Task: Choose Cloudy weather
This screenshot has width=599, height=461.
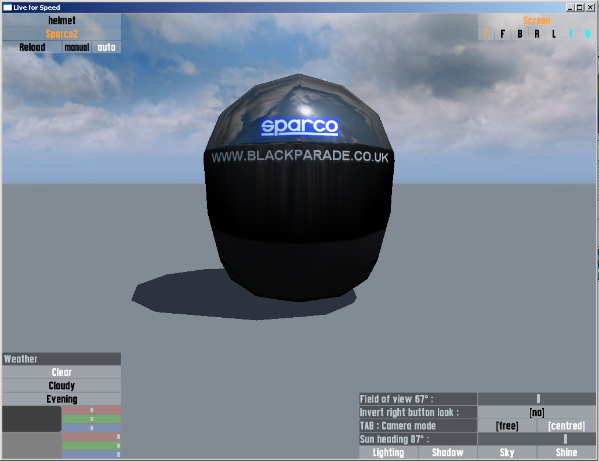Action: [61, 386]
